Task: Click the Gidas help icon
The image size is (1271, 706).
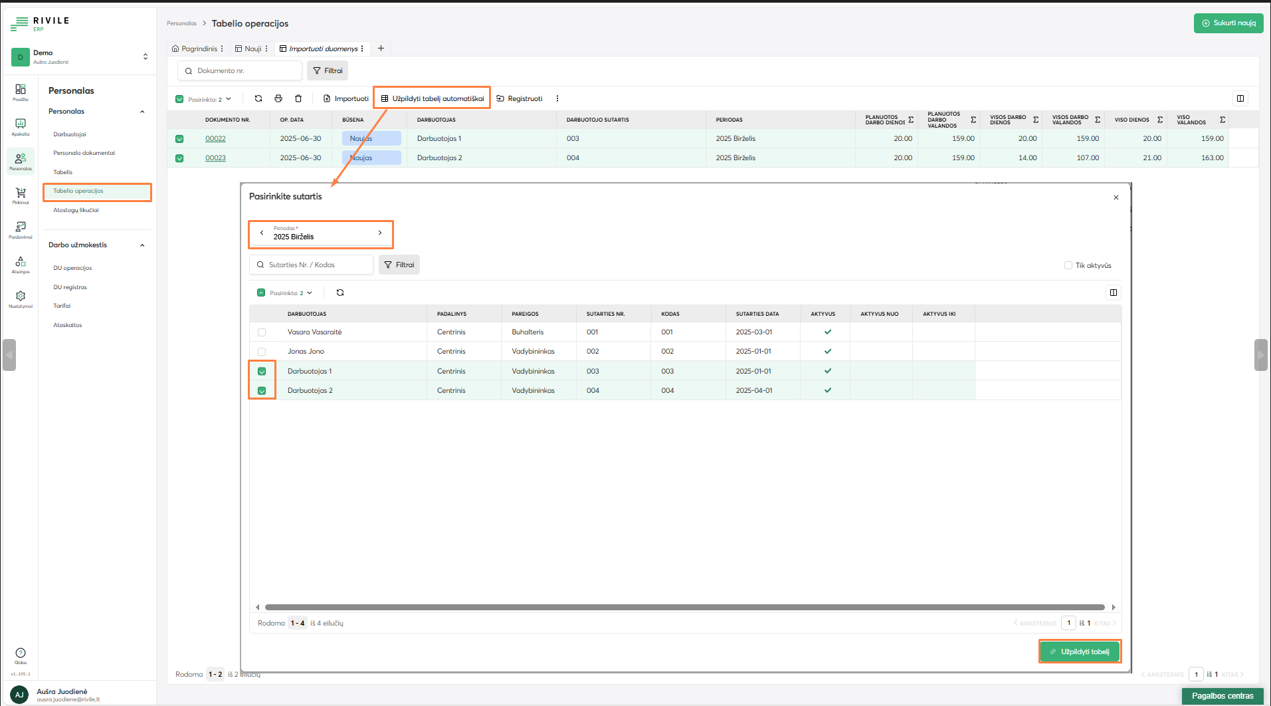Action: (x=21, y=655)
